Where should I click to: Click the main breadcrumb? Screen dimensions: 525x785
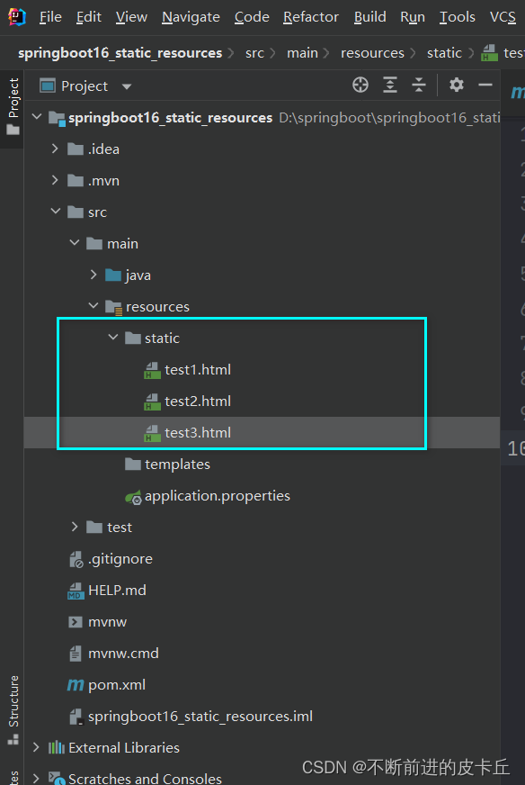302,53
